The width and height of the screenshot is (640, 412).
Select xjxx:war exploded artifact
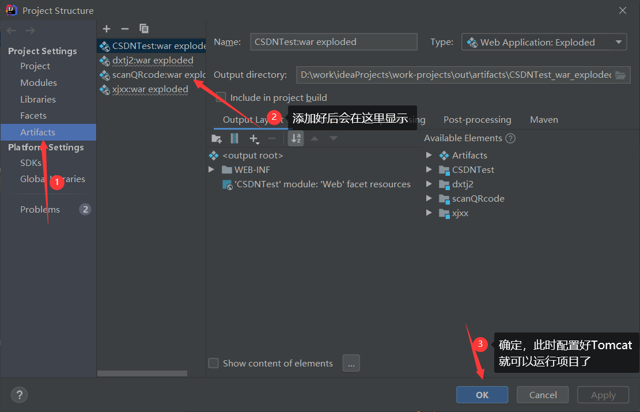(x=152, y=89)
